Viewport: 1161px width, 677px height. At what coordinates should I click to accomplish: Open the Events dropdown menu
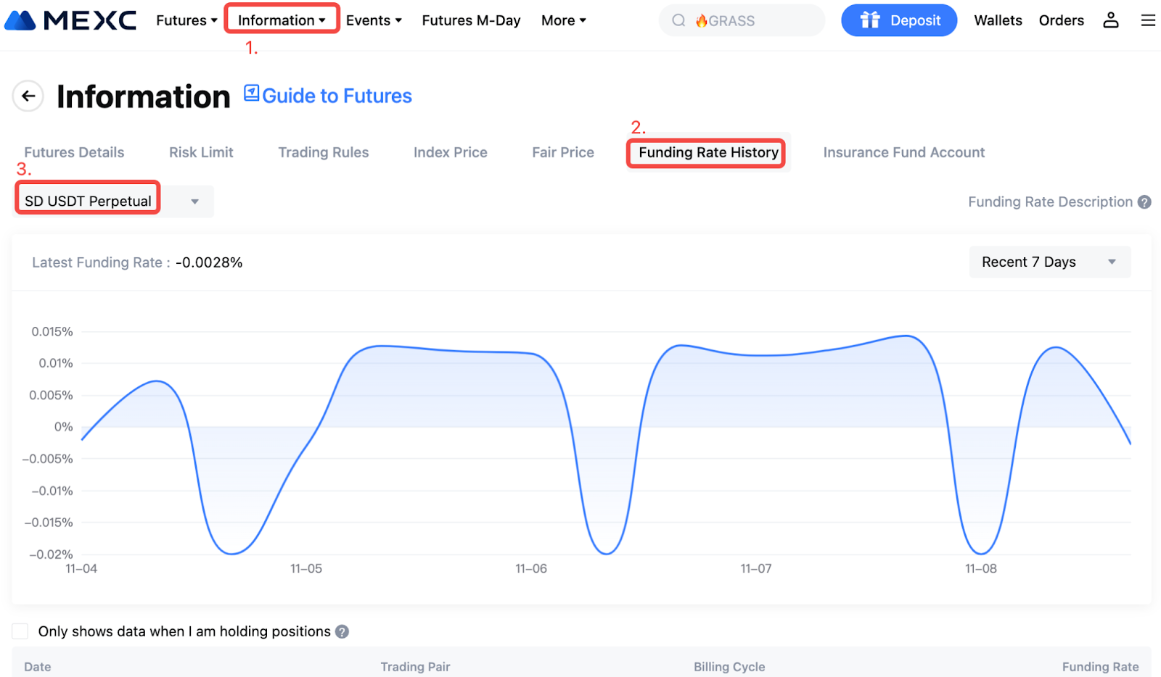pos(374,20)
